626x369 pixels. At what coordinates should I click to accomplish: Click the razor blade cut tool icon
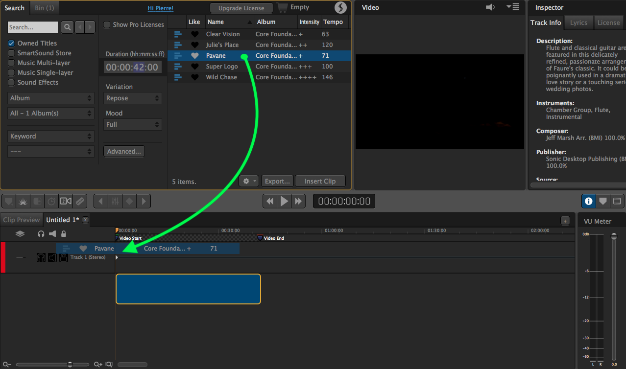tap(80, 201)
